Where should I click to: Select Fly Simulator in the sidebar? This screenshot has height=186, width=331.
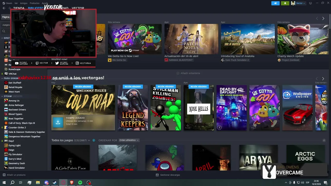tap(15, 154)
